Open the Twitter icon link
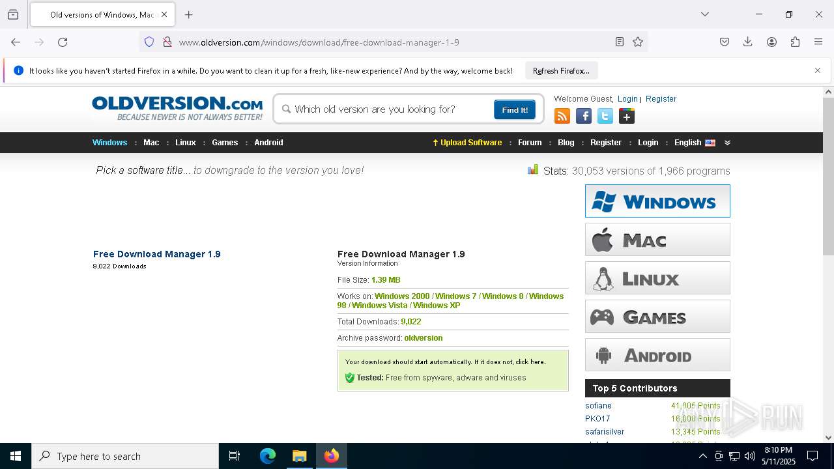834x469 pixels. click(605, 117)
